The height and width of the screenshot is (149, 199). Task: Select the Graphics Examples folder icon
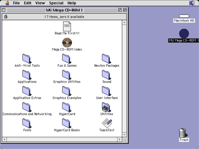pos(67,91)
